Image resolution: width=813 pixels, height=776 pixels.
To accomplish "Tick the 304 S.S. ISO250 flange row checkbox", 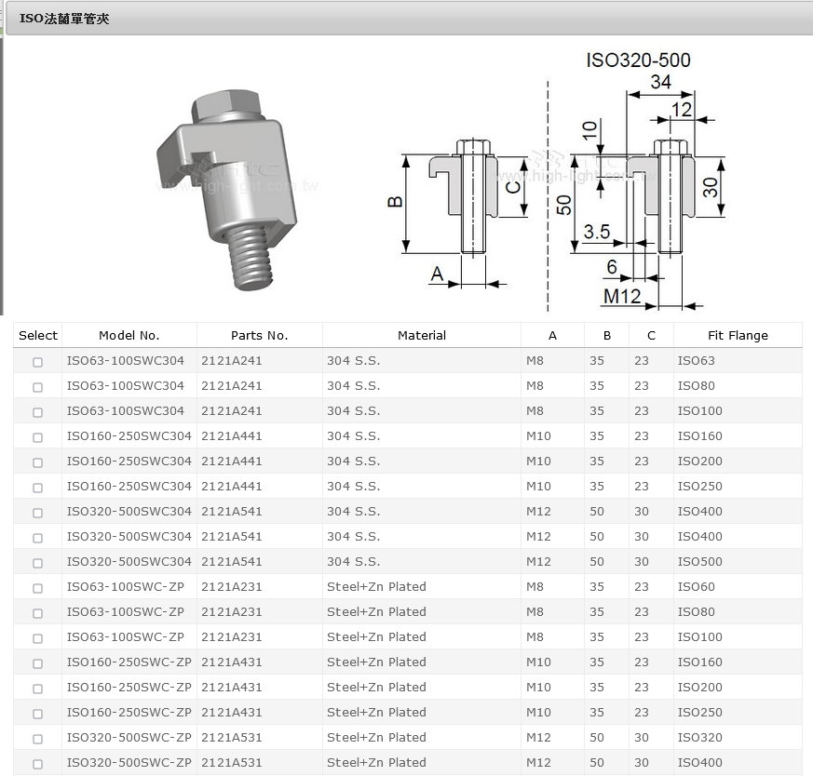I will pyautogui.click(x=37, y=487).
